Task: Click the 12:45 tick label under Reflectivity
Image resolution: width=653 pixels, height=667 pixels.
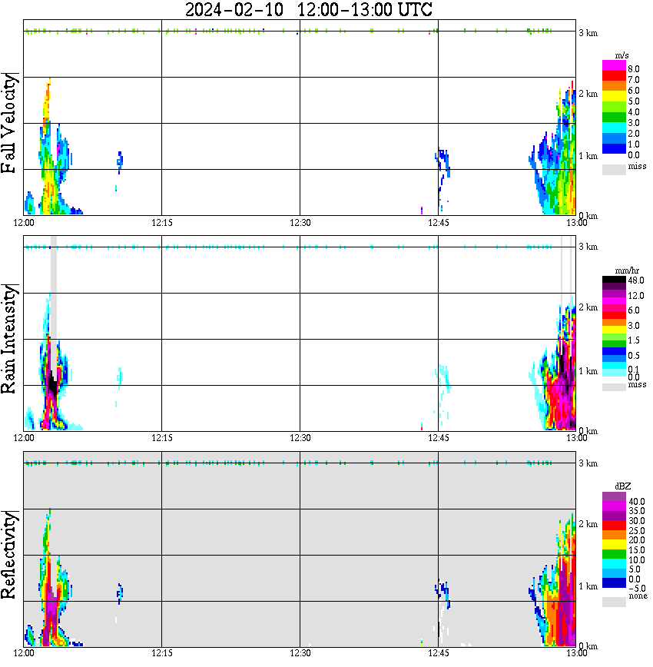Action: 439,653
